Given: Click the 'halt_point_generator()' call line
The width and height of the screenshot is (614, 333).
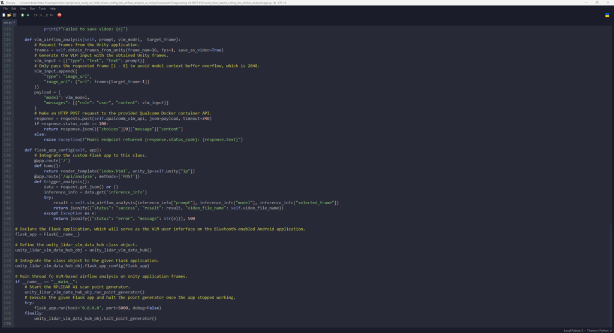Looking at the screenshot, I should (95, 319).
